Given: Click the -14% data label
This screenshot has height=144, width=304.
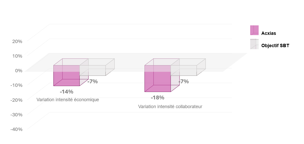Looking at the screenshot, I should coord(66,92).
